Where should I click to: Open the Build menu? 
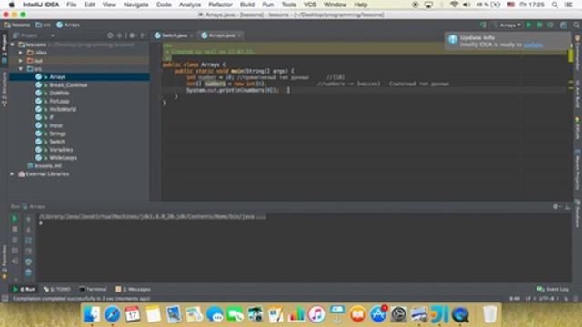pyautogui.click(x=247, y=5)
